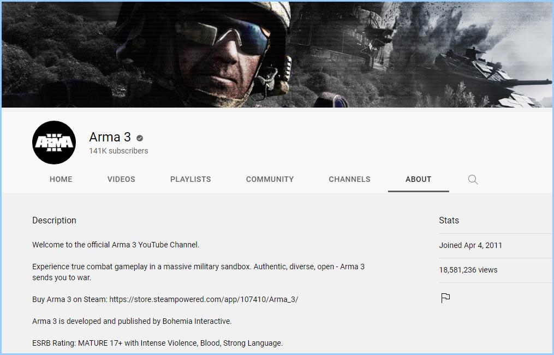
Task: Open the Steam store link for Arma 3
Action: [x=204, y=299]
